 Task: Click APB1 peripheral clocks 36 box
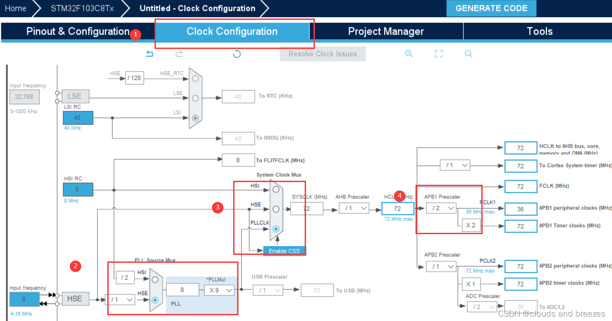521,209
